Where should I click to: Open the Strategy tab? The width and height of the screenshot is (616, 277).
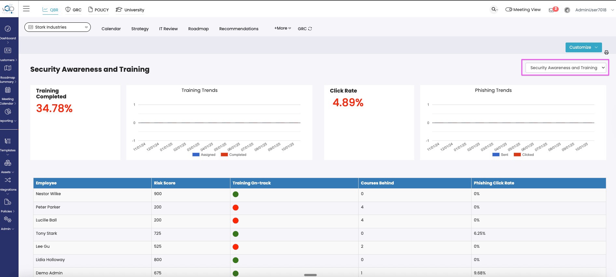coord(140,29)
